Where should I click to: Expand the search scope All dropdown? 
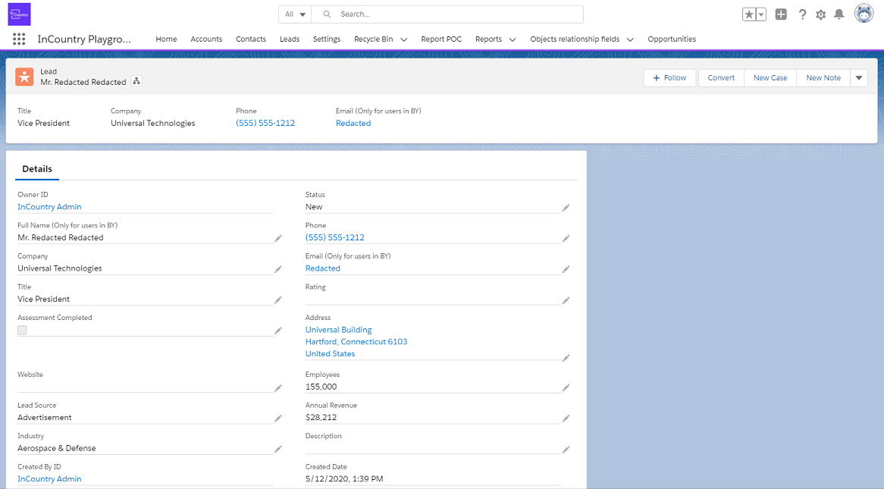coord(295,14)
